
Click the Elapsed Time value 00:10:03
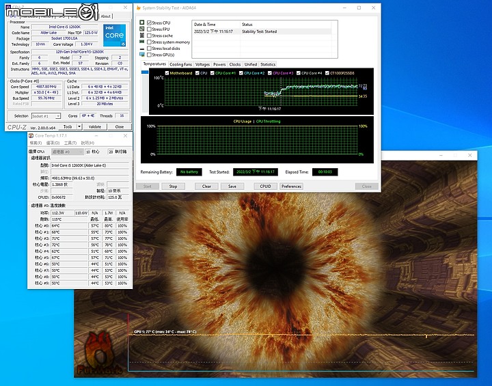[325, 172]
